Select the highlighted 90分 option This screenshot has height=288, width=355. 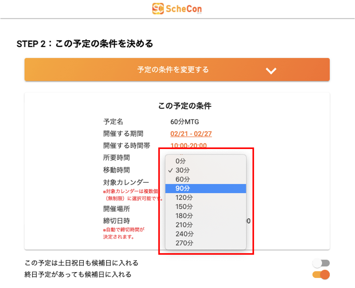point(183,188)
